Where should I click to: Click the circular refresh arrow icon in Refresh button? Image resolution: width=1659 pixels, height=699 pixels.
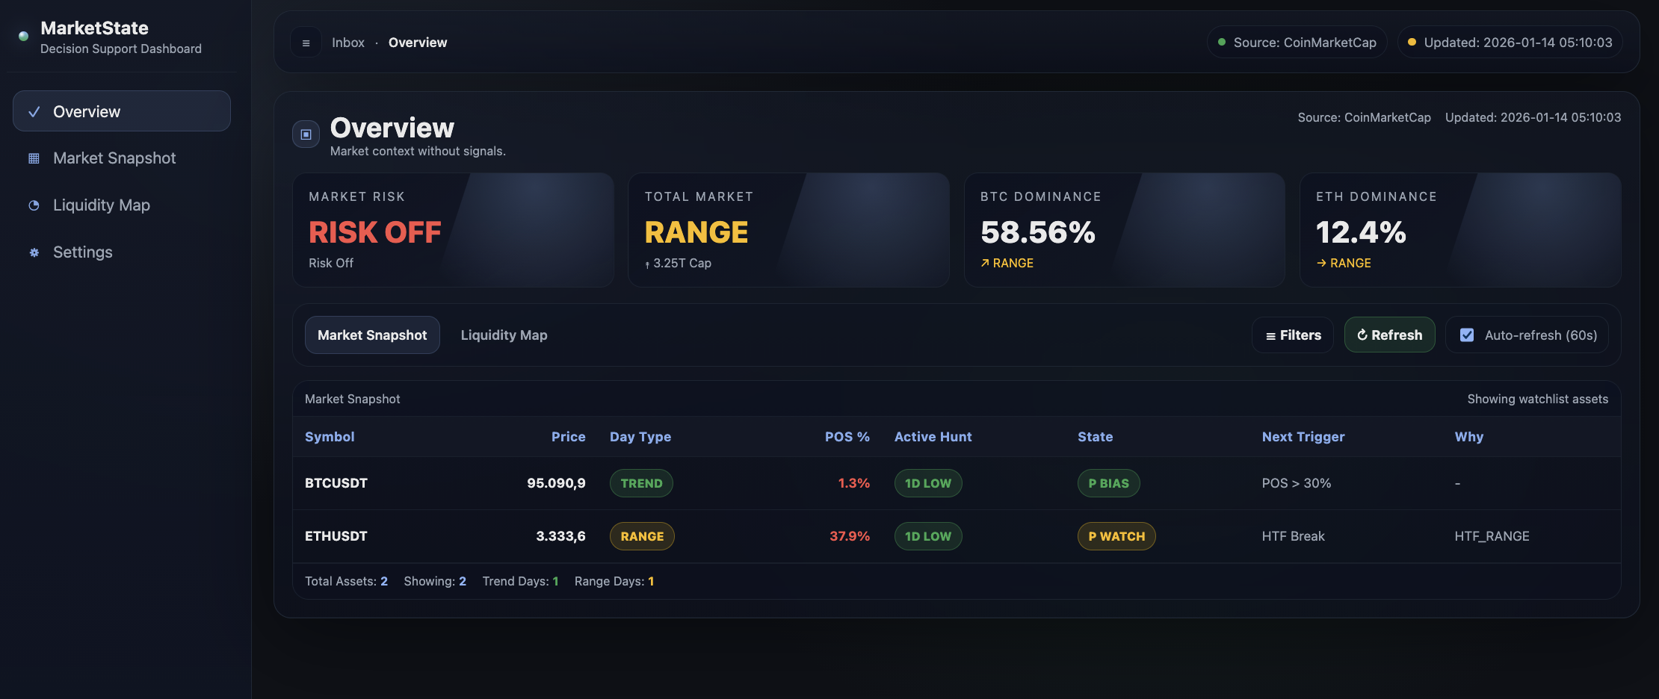click(x=1362, y=335)
